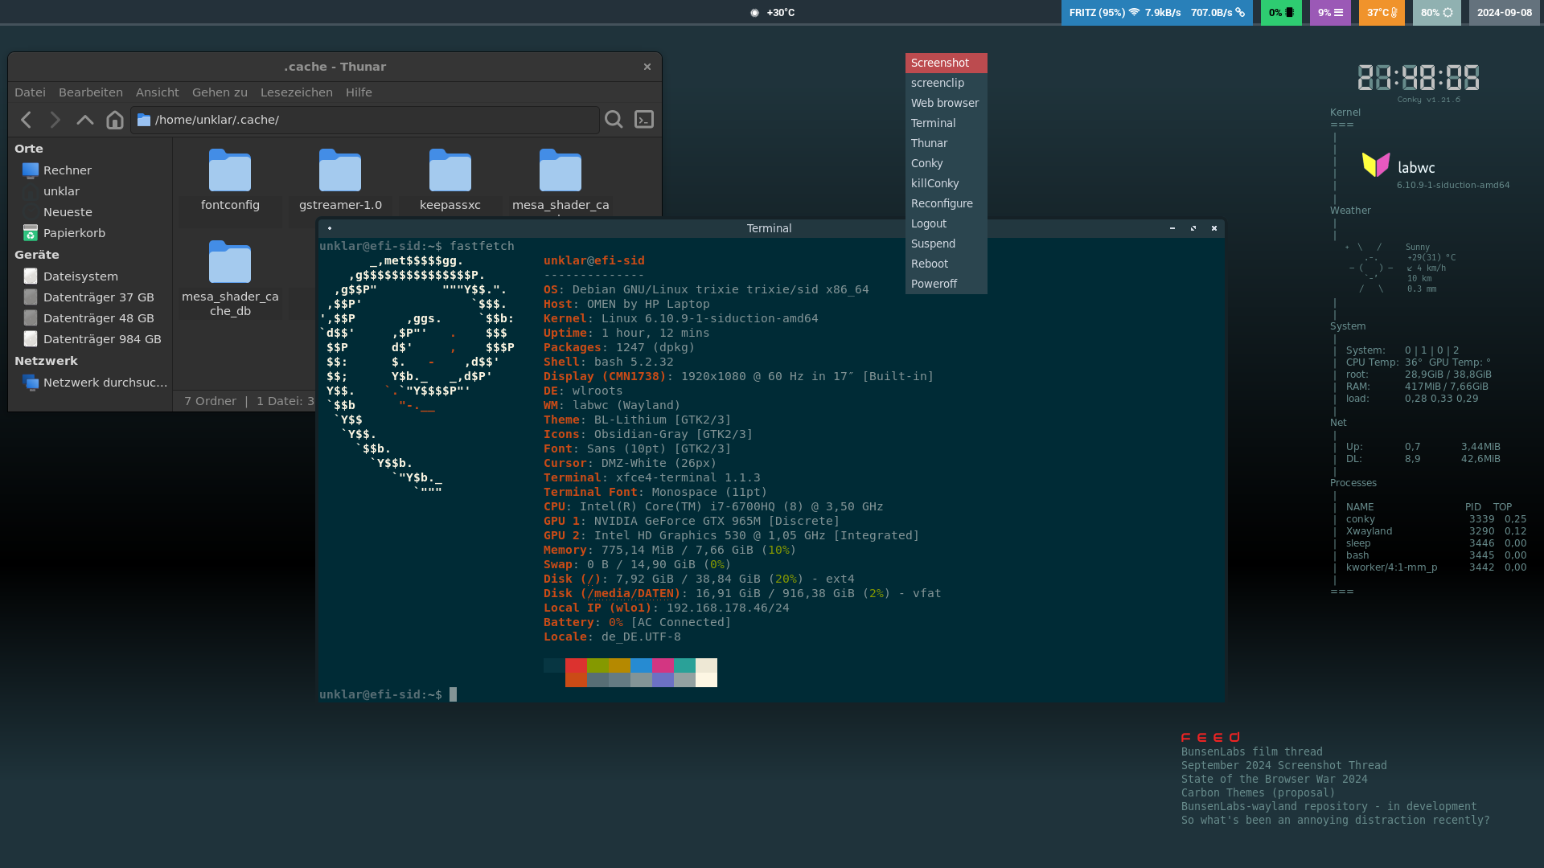Choose Reboot in the menu
1544x868 pixels.
(946, 264)
